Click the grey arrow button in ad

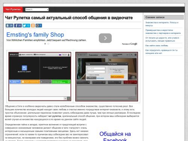pos(105,38)
